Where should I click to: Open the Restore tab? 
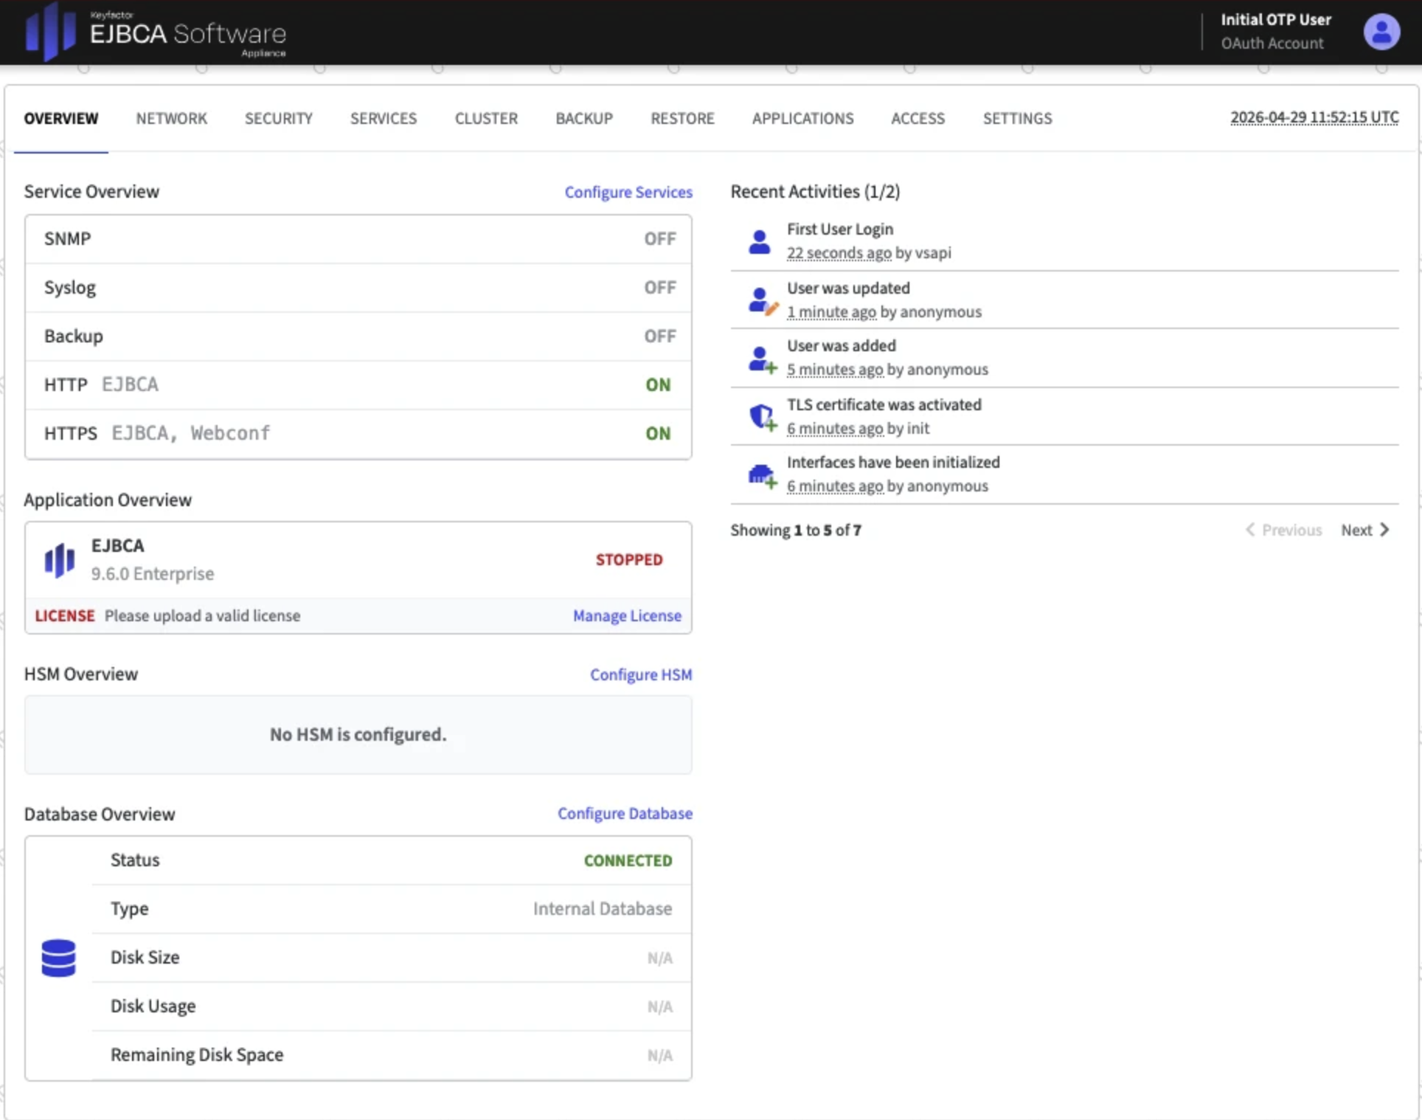pyautogui.click(x=682, y=118)
